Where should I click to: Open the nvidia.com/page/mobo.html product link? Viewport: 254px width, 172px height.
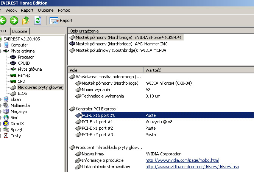(182, 160)
